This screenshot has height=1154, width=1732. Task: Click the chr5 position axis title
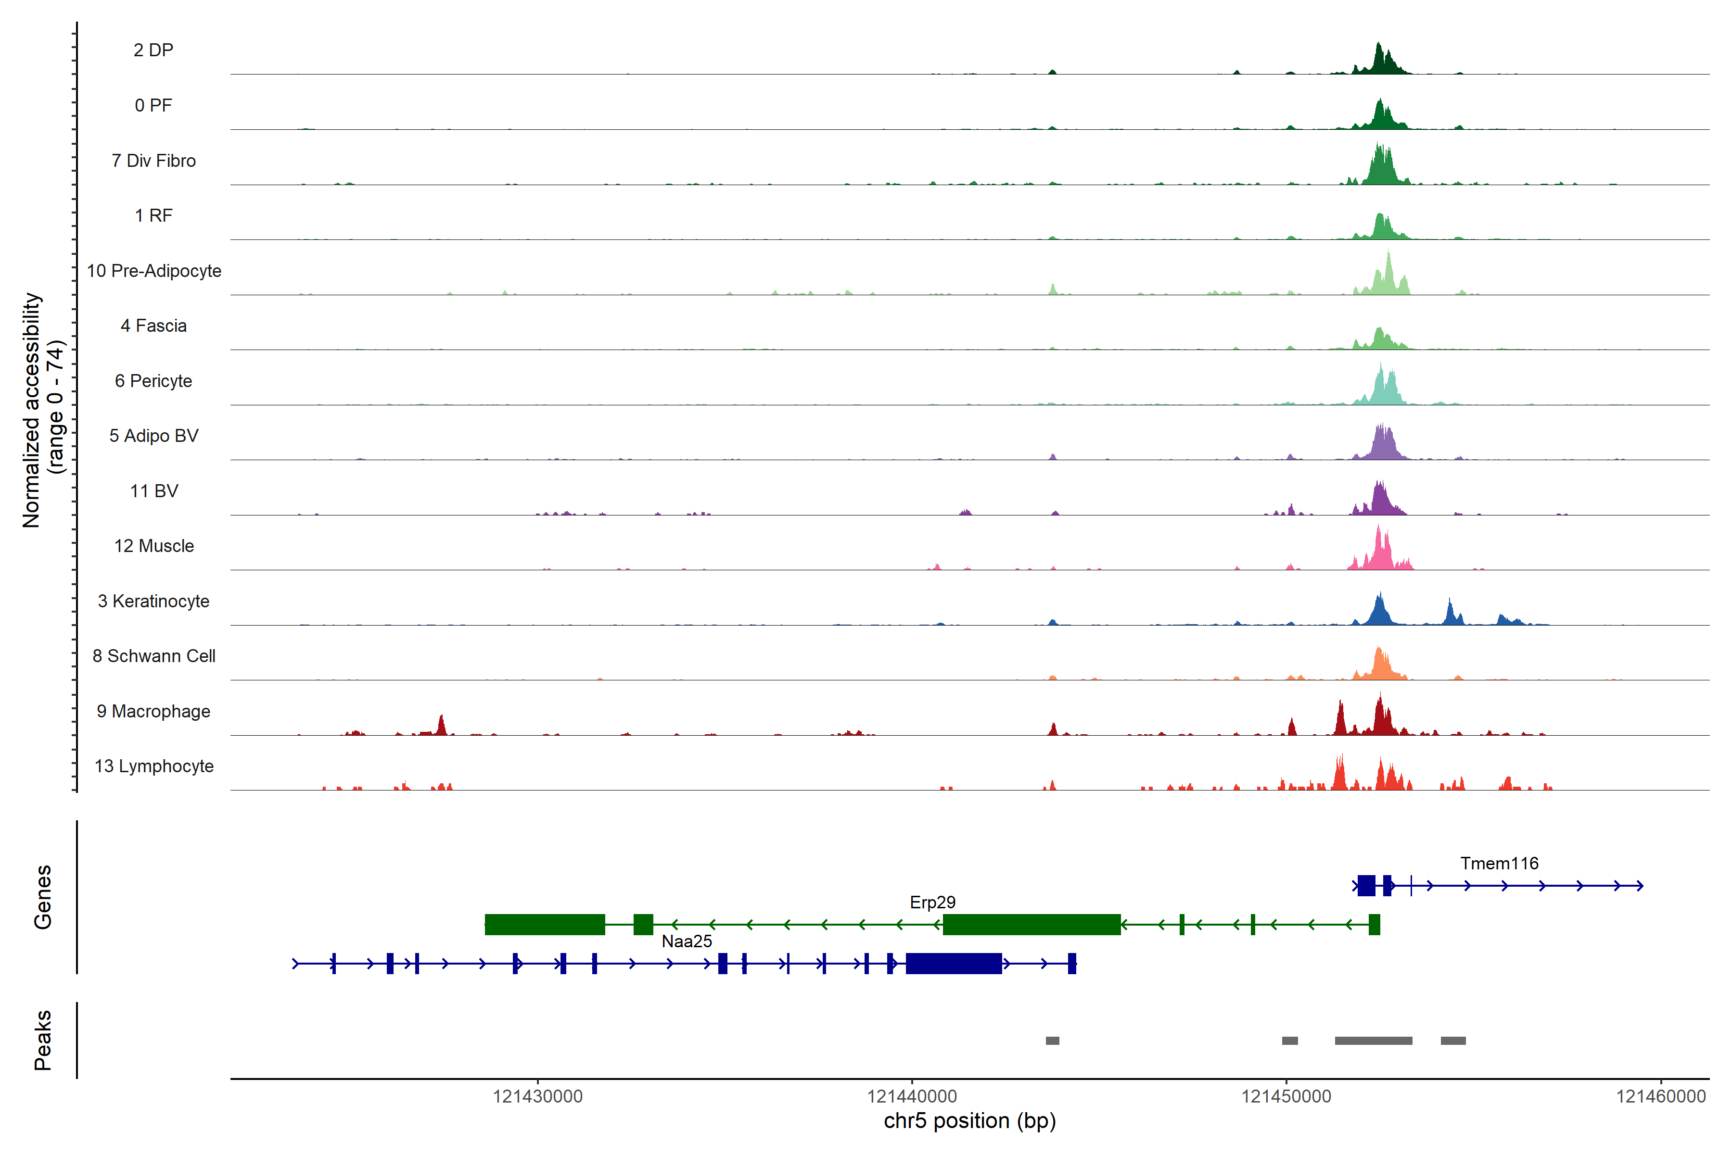(x=969, y=1122)
